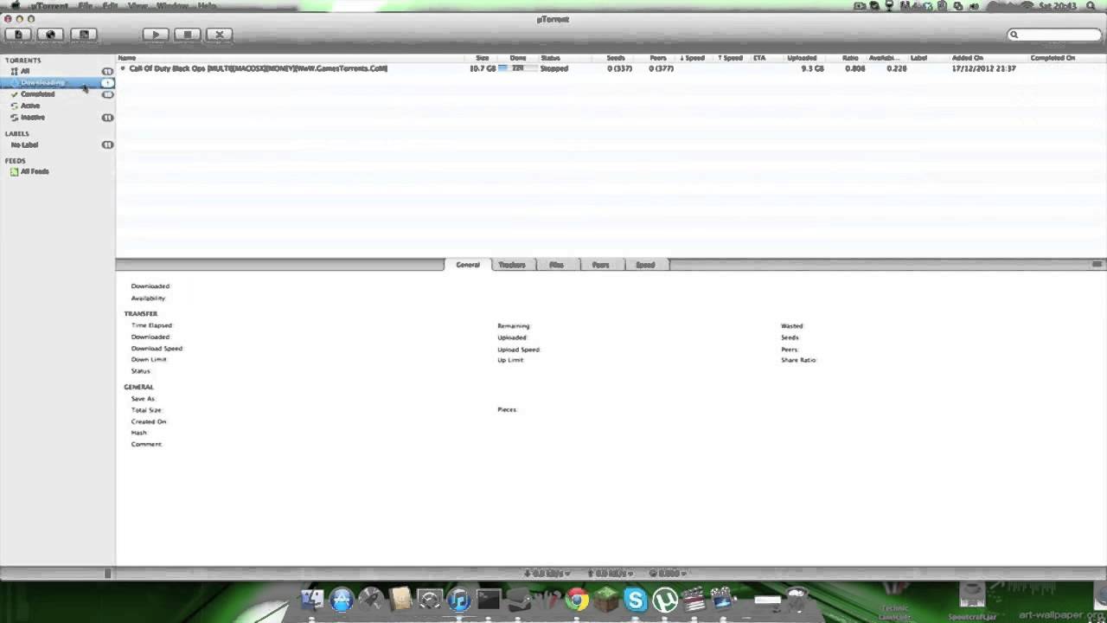
Task: Open the Apple menu
Action: [14, 6]
